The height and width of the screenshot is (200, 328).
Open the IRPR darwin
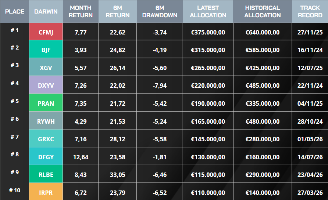[x=46, y=192]
